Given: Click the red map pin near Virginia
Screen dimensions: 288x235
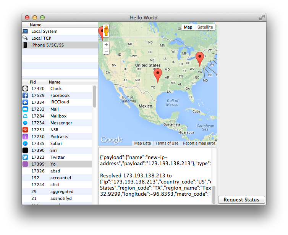Looking at the screenshot, I should [200, 59].
